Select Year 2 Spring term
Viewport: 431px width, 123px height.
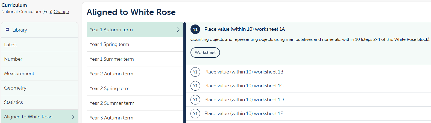(135, 88)
